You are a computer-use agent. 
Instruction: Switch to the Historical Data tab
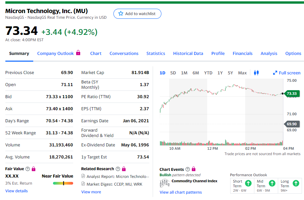tap(188, 53)
